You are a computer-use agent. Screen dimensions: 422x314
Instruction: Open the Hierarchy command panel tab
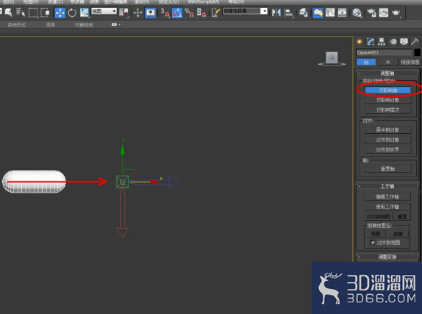tap(382, 41)
